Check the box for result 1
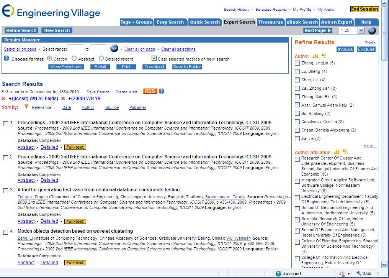The image size is (389, 278). [5, 123]
